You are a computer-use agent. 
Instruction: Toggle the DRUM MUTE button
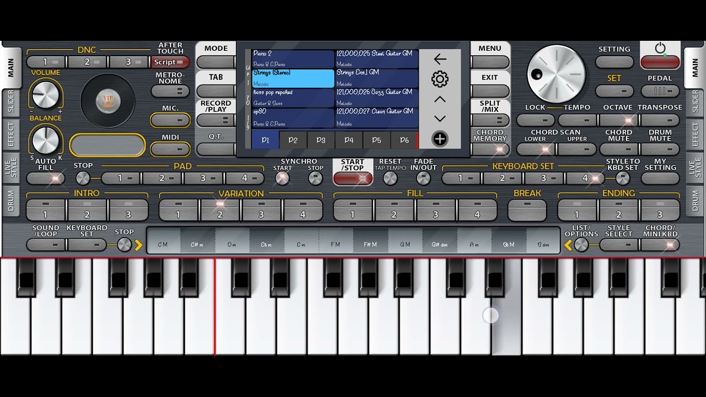pyautogui.click(x=660, y=149)
